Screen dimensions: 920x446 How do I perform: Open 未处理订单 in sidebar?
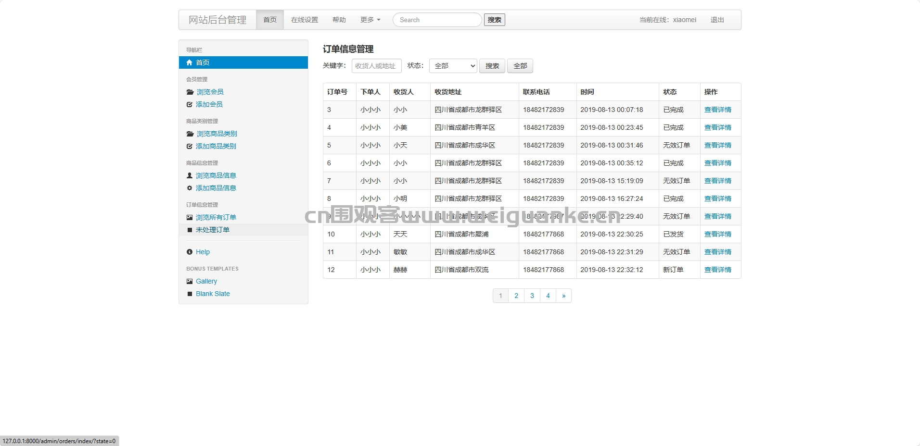click(x=213, y=230)
